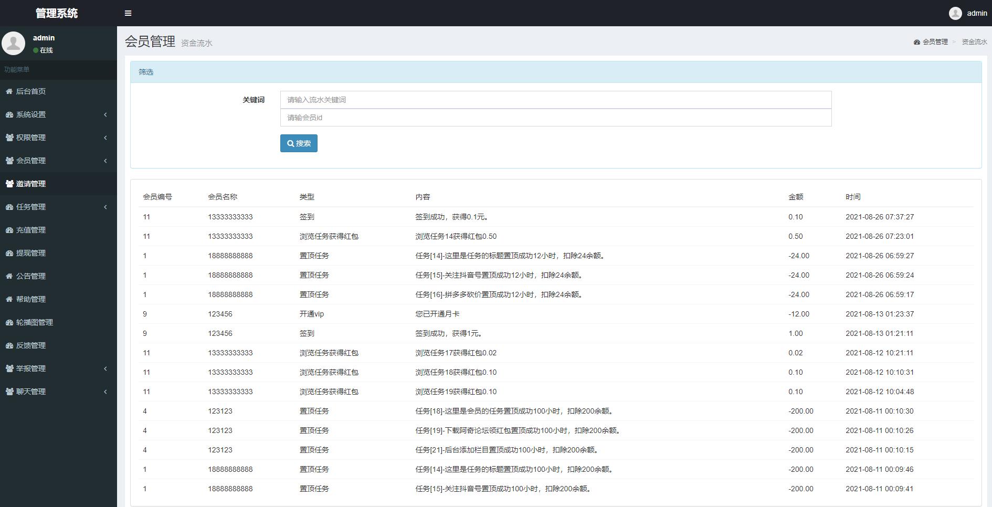Viewport: 992px width, 507px height.
Task: Click the 签到成功，获得1元。 cell
Action: 449,333
